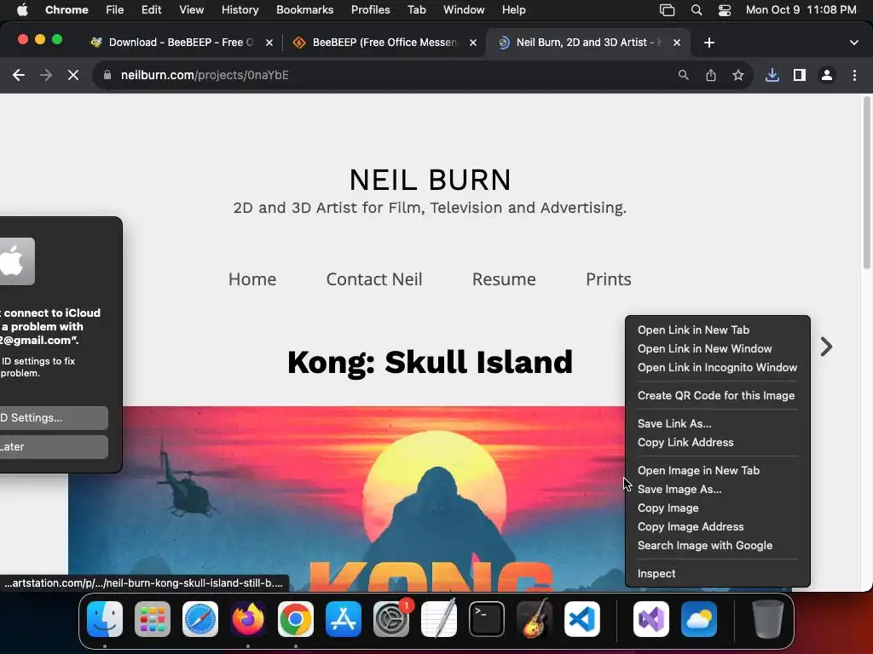Choose Open Link in New Tab
Image resolution: width=873 pixels, height=654 pixels.
click(x=718, y=330)
